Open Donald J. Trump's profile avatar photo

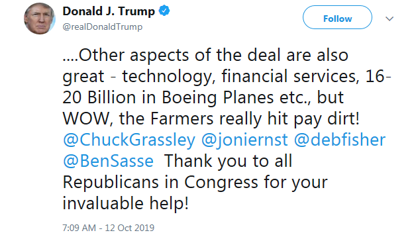(x=40, y=19)
